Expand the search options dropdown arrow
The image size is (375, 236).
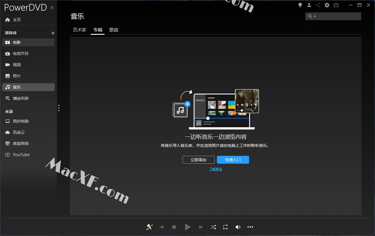[x=315, y=17]
